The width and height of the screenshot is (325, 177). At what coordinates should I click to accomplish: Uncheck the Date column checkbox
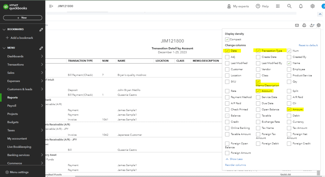pos(227,51)
